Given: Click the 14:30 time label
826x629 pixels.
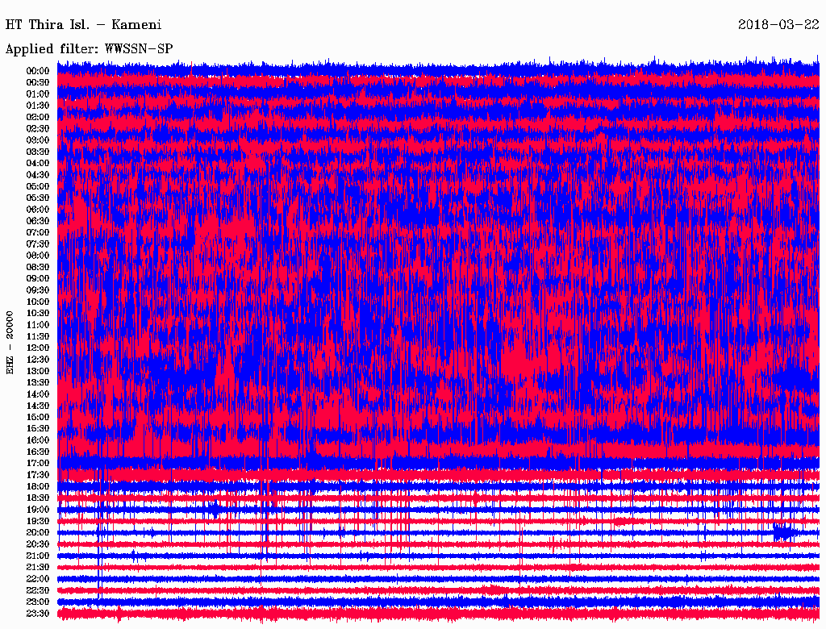Looking at the screenshot, I should [38, 406].
